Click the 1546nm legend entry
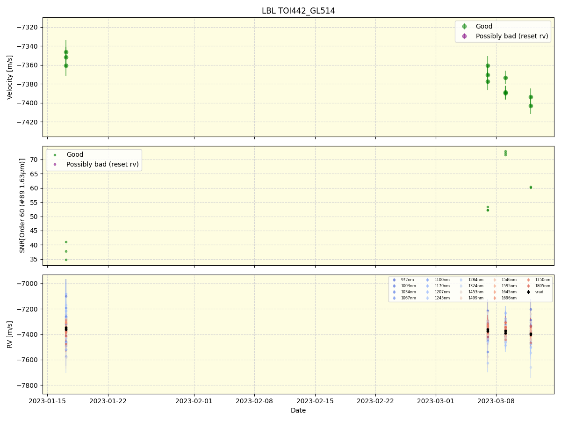Viewport: 561px width, 421px height. point(504,280)
